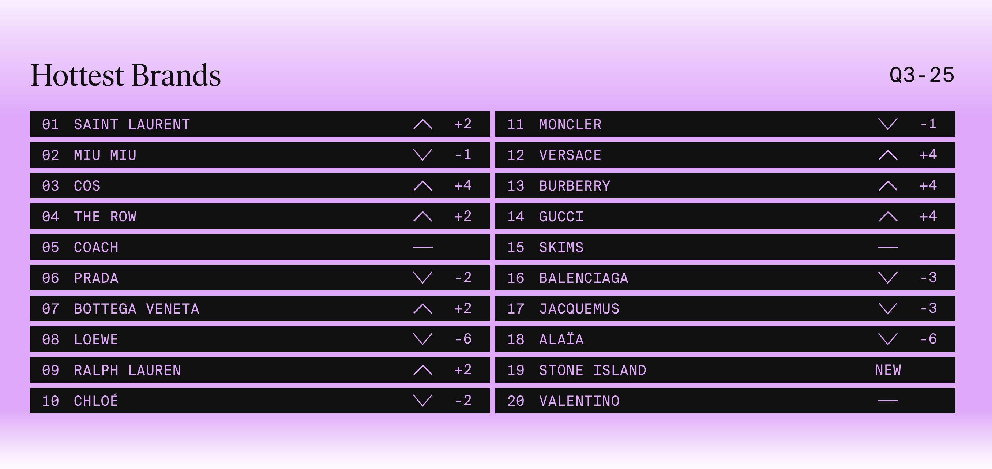
Task: Click the up arrow beside Versace
Action: (888, 155)
